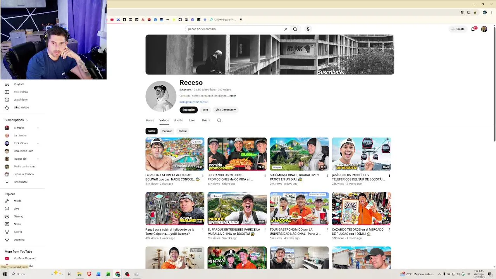Open the Windows Start menu
The width and height of the screenshot is (496, 279).
pyautogui.click(x=5, y=274)
